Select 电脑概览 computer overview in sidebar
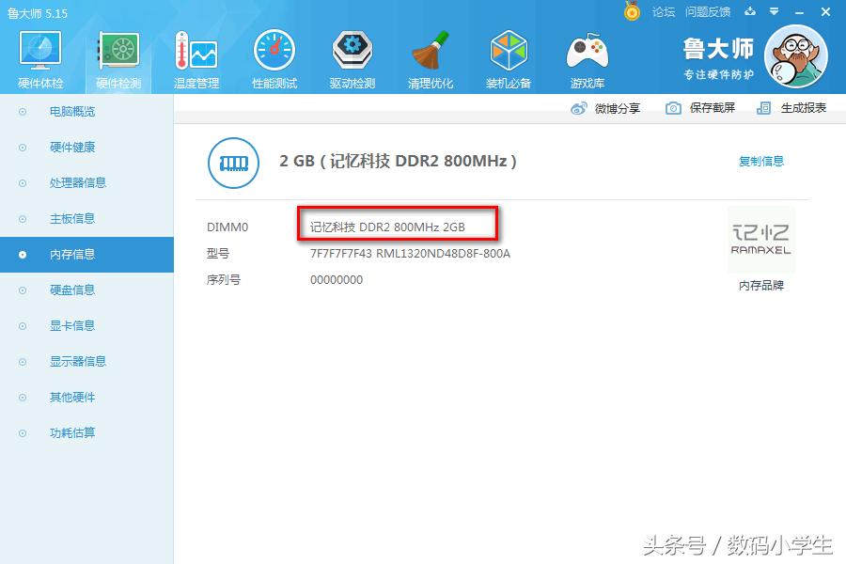The width and height of the screenshot is (846, 564). point(72,111)
